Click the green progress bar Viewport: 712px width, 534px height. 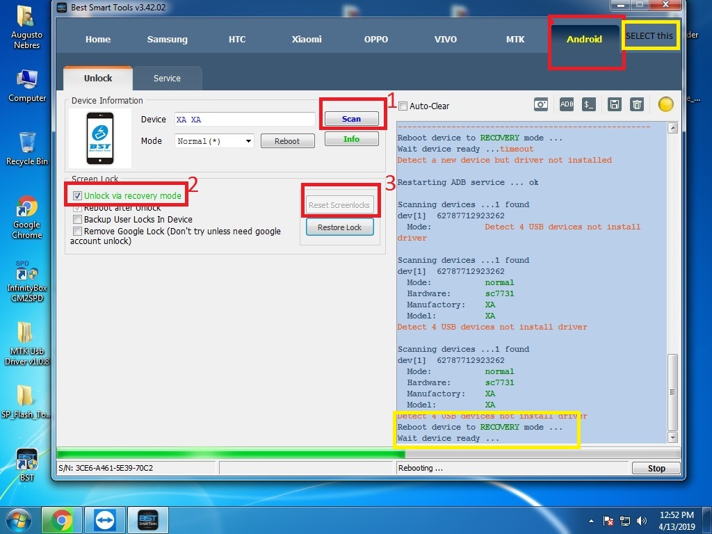(x=231, y=453)
